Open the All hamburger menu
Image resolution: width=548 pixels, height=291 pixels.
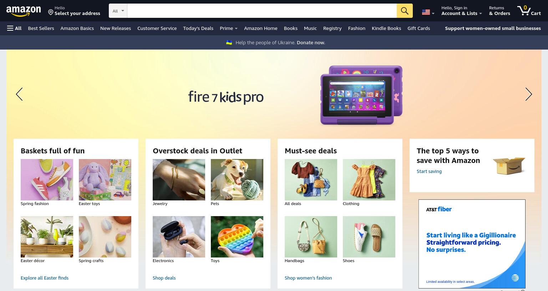(14, 28)
